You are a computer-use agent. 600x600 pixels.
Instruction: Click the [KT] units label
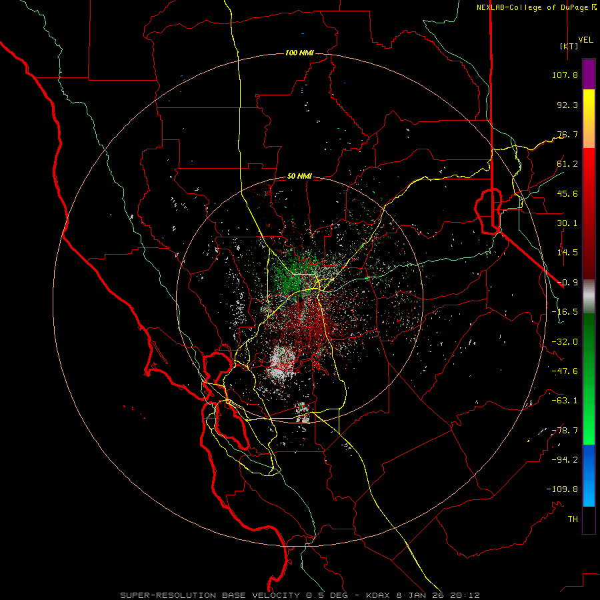(569, 46)
